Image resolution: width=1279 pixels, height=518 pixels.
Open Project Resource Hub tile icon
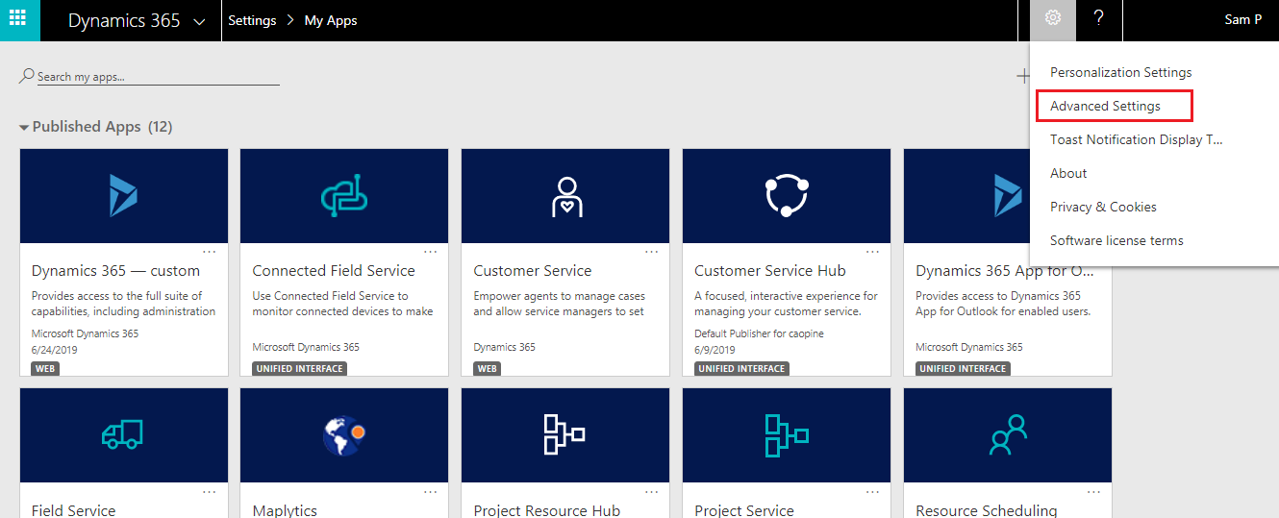point(564,434)
